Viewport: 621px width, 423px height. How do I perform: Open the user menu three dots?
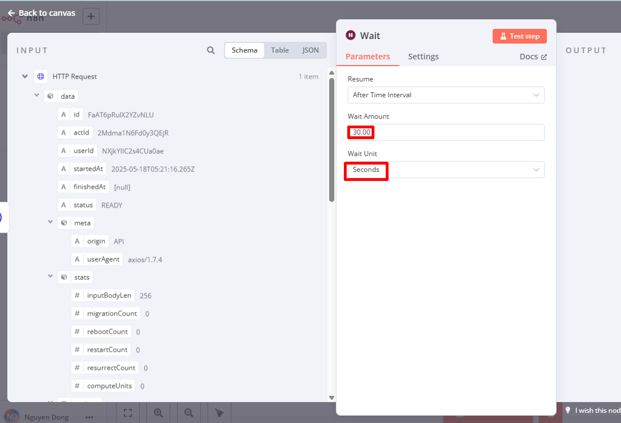[89, 417]
